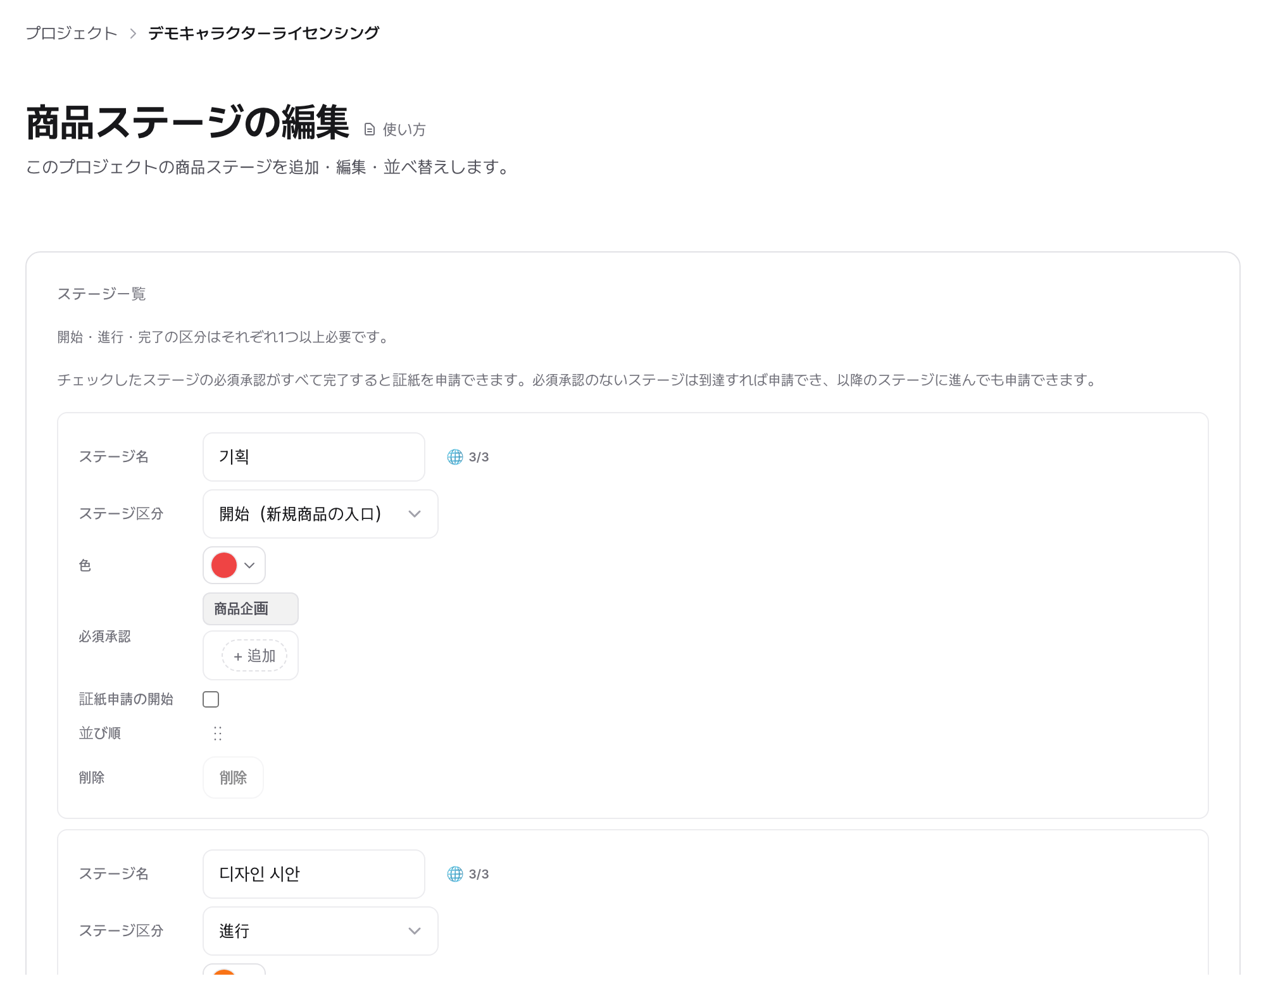
Task: Click the 並び順 drag handle icon
Action: pyautogui.click(x=218, y=734)
